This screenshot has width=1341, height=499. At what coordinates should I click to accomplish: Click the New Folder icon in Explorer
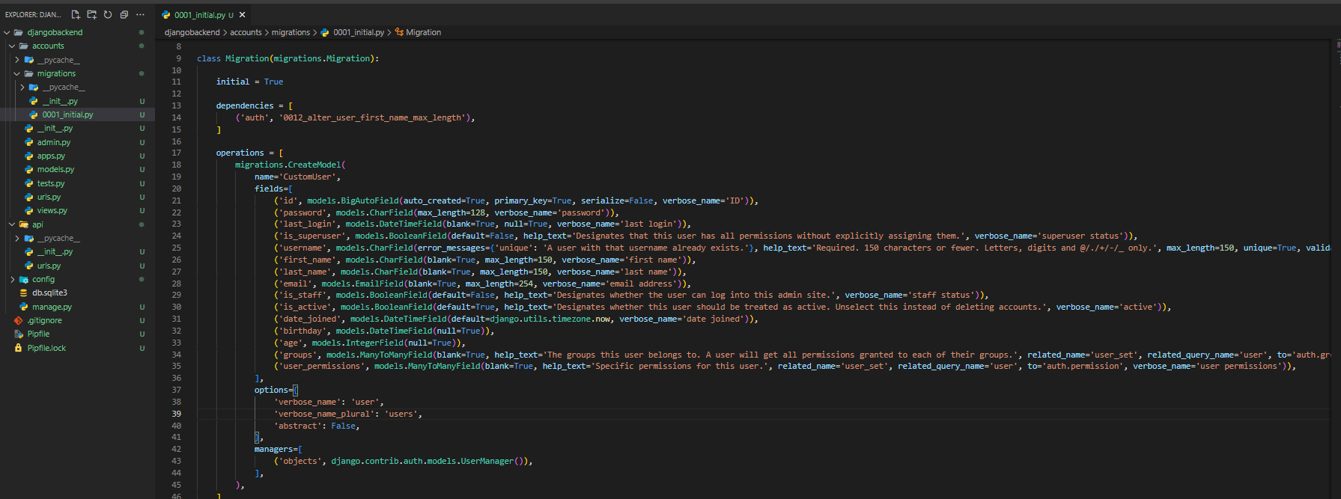coord(91,14)
